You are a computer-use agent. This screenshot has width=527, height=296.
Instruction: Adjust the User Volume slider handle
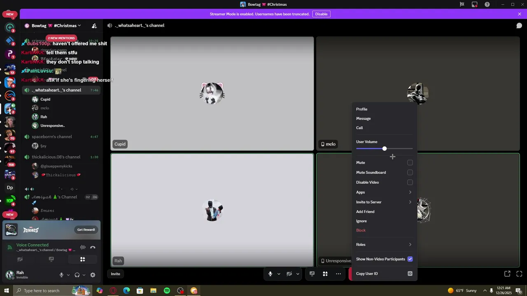385,148
